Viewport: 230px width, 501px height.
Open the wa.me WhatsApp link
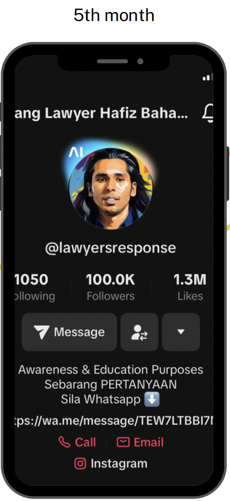[114, 421]
